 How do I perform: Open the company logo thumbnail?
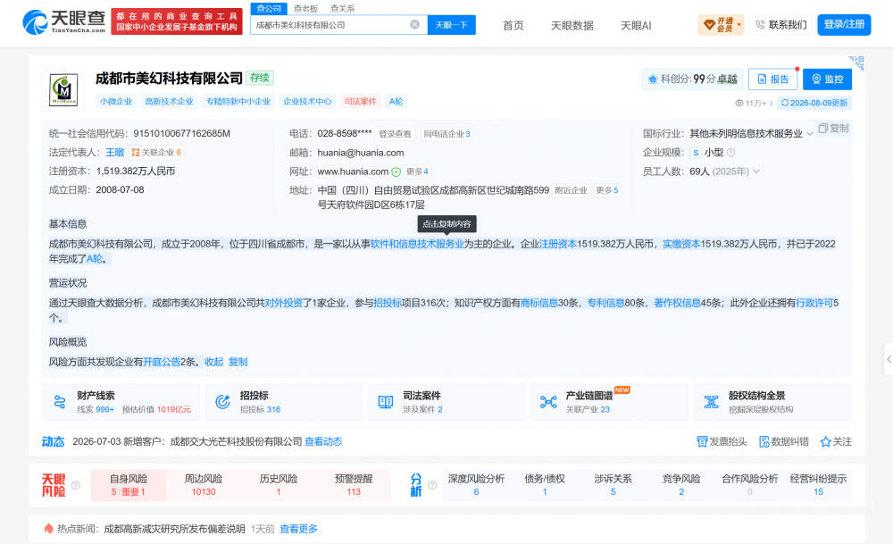63,89
